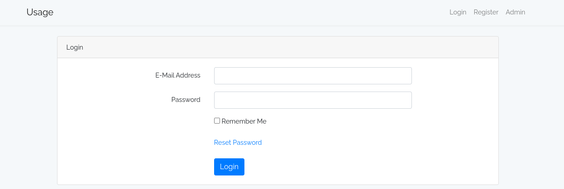
Task: Tick the box beside Remember Me
Action: coord(217,121)
